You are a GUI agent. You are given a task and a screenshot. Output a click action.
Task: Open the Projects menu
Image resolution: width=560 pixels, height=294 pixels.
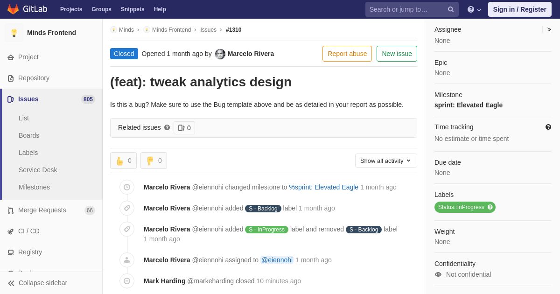pyautogui.click(x=71, y=9)
